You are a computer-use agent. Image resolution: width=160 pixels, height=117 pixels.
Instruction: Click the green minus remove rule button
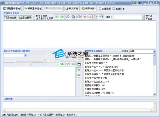(73, 64)
